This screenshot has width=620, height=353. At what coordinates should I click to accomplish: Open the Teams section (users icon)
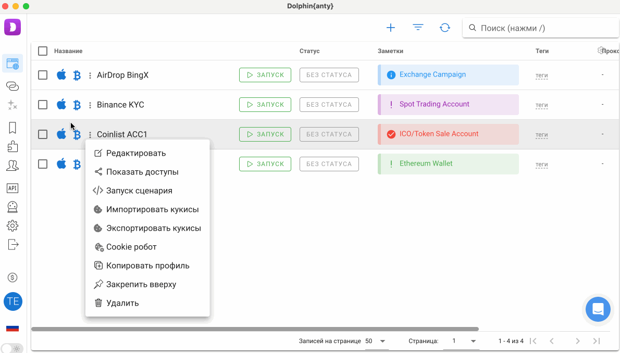tap(13, 165)
